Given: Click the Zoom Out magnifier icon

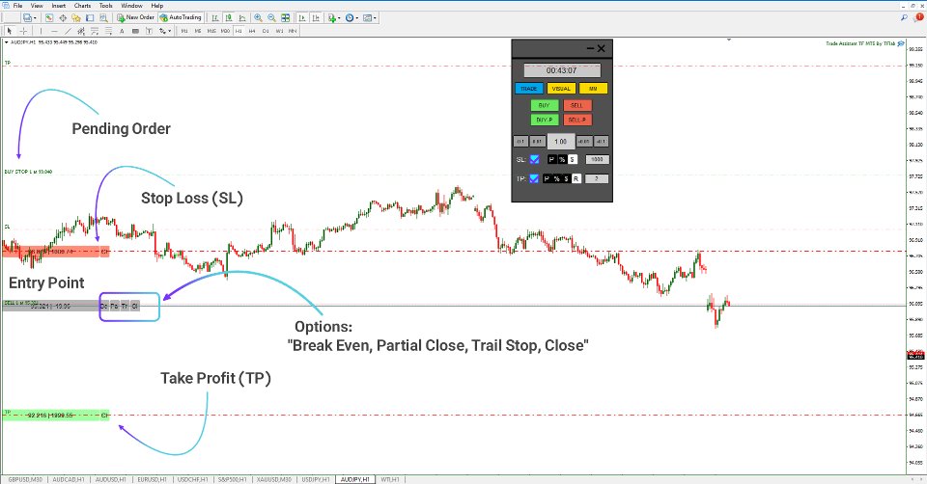Looking at the screenshot, I should 272,17.
